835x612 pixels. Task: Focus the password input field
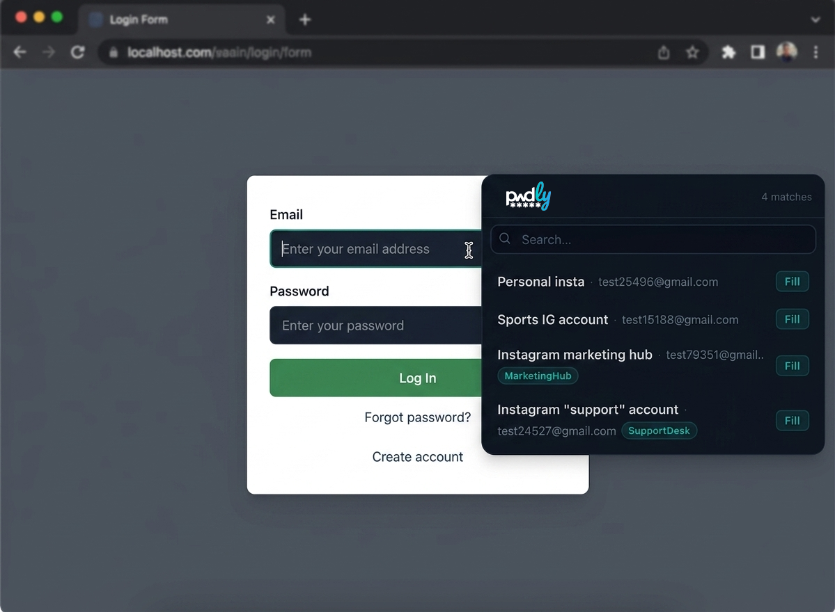tap(376, 325)
